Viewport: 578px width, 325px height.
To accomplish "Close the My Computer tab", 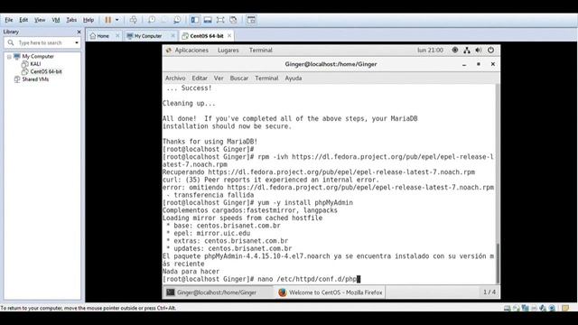I will (x=172, y=35).
